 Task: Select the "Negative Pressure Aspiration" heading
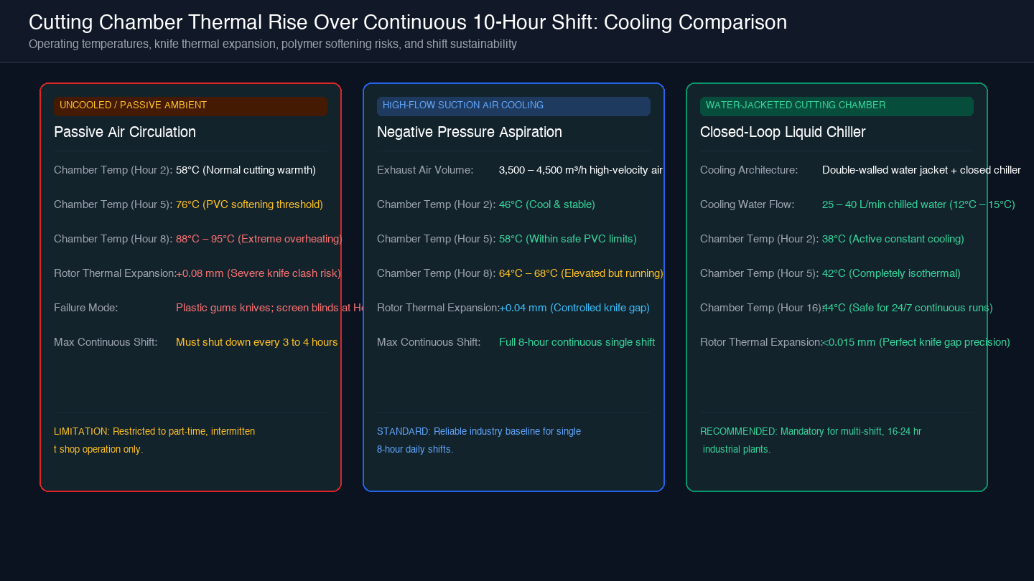[470, 132]
